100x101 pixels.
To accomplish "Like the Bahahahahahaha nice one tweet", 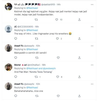I will point(58,96).
